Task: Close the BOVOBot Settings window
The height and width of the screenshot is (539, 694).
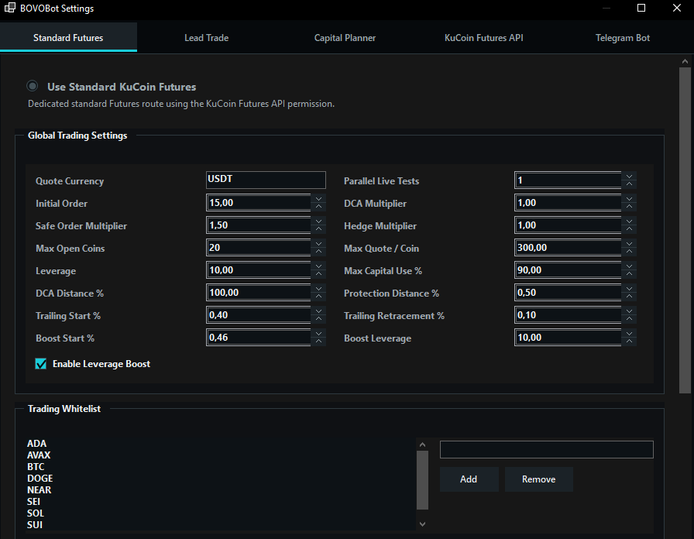Action: point(677,8)
